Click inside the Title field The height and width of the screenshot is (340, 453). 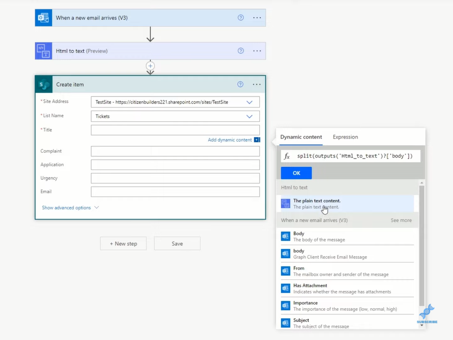[x=175, y=130]
